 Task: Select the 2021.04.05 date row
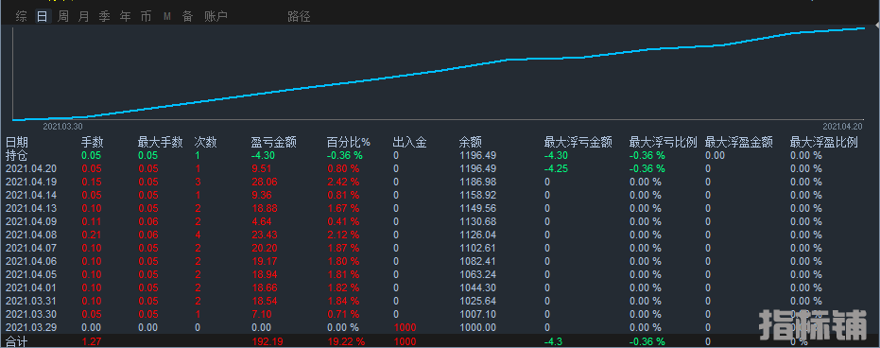tap(440, 274)
